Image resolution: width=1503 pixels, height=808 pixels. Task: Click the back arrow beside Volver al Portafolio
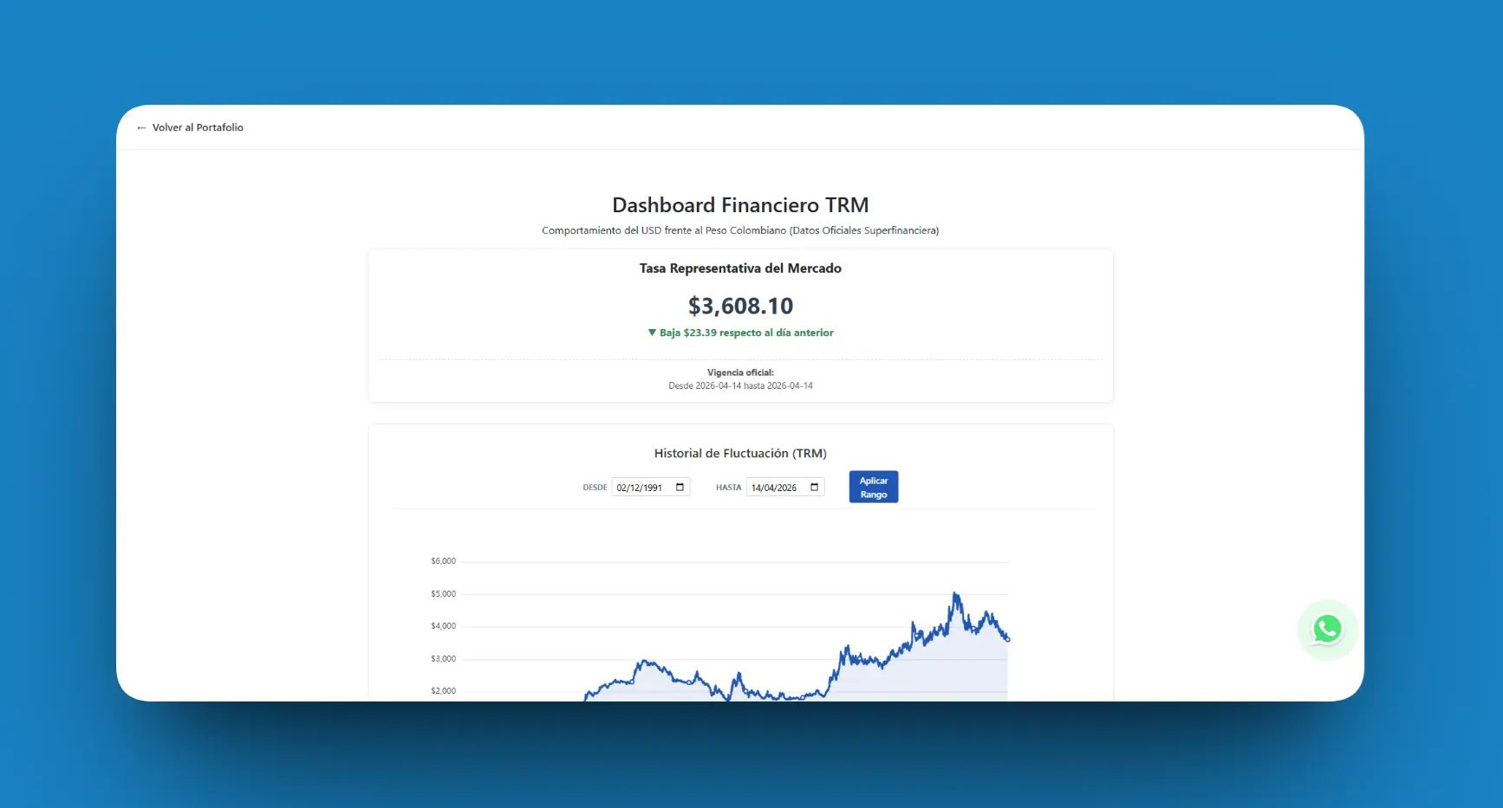[141, 127]
